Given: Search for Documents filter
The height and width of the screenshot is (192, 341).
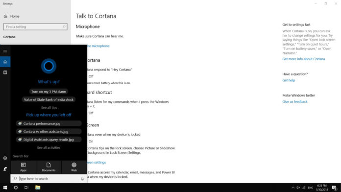Looking at the screenshot, I should (49, 167).
